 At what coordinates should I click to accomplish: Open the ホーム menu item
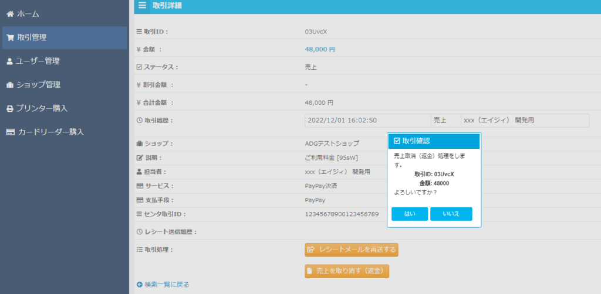pos(29,13)
